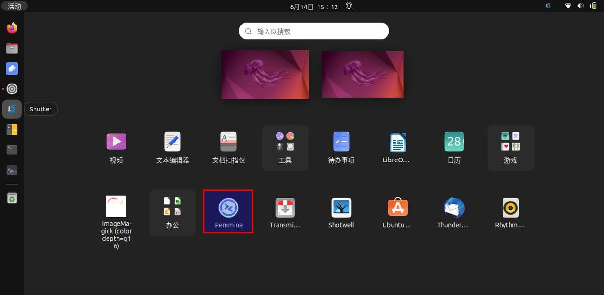
Task: Launch Firefox from the dock
Action: [12, 27]
